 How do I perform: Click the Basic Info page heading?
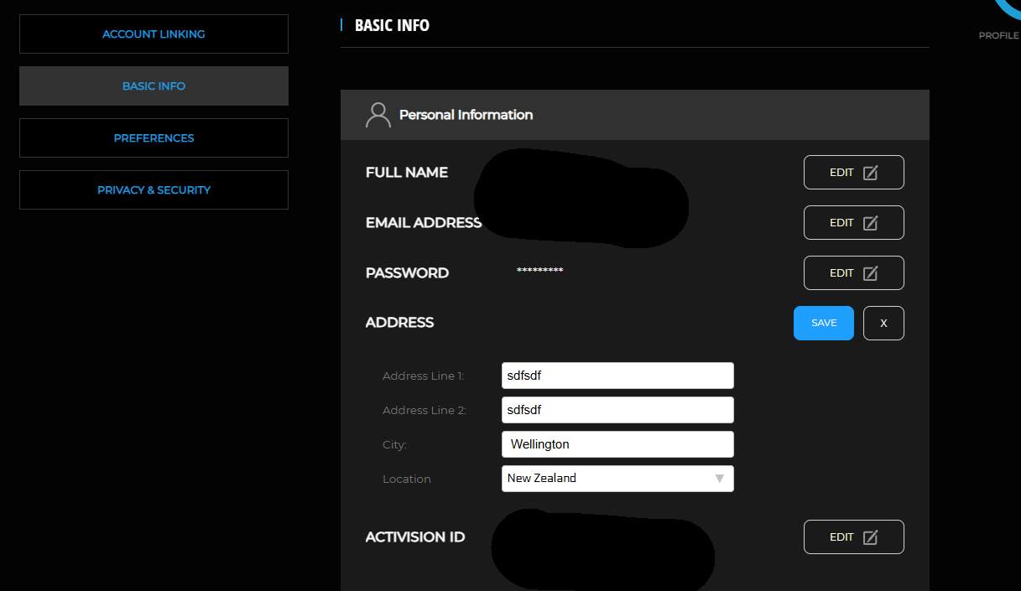pyautogui.click(x=392, y=25)
